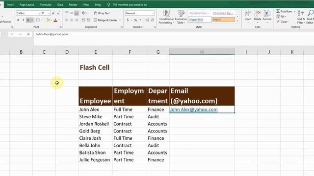Toggle Bold formatting in Font group

coord(18,20)
